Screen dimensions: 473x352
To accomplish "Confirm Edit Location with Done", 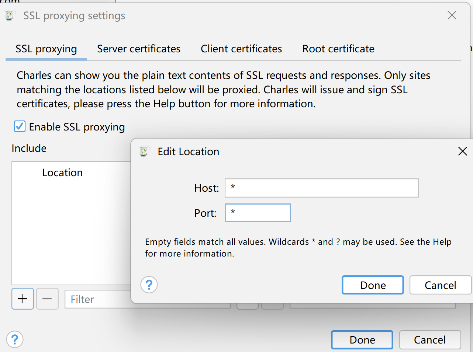I will click(373, 285).
